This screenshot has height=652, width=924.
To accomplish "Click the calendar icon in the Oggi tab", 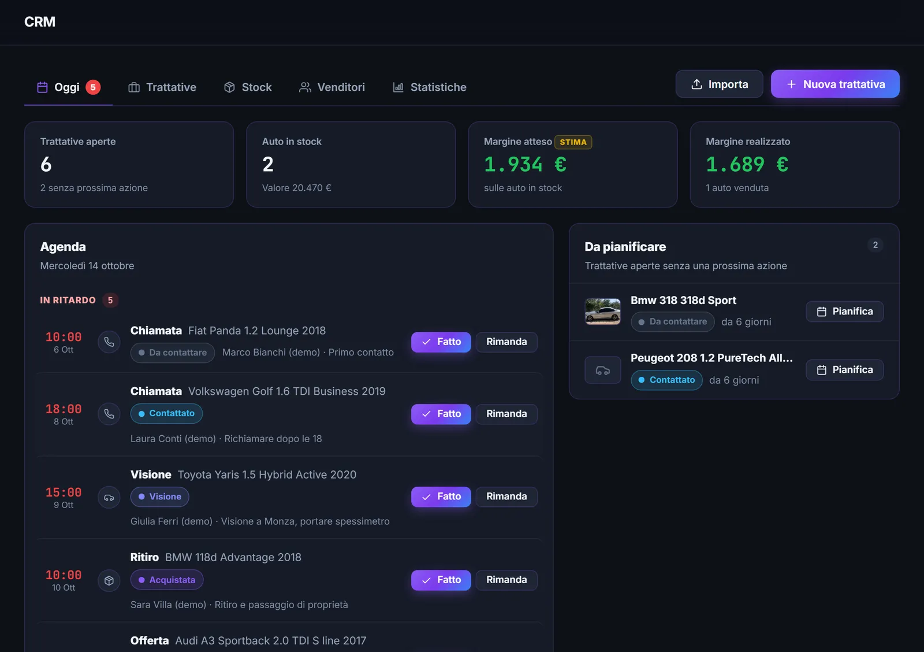I will coord(42,87).
